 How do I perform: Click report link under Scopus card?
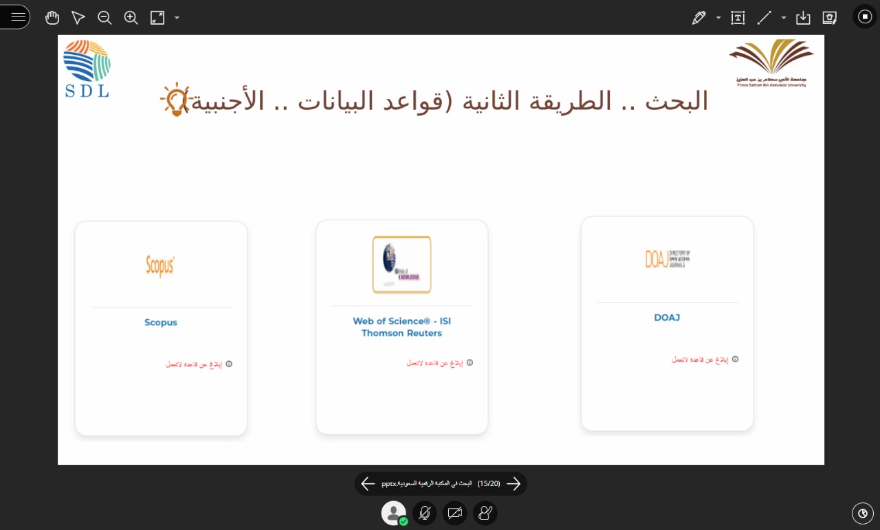(195, 364)
